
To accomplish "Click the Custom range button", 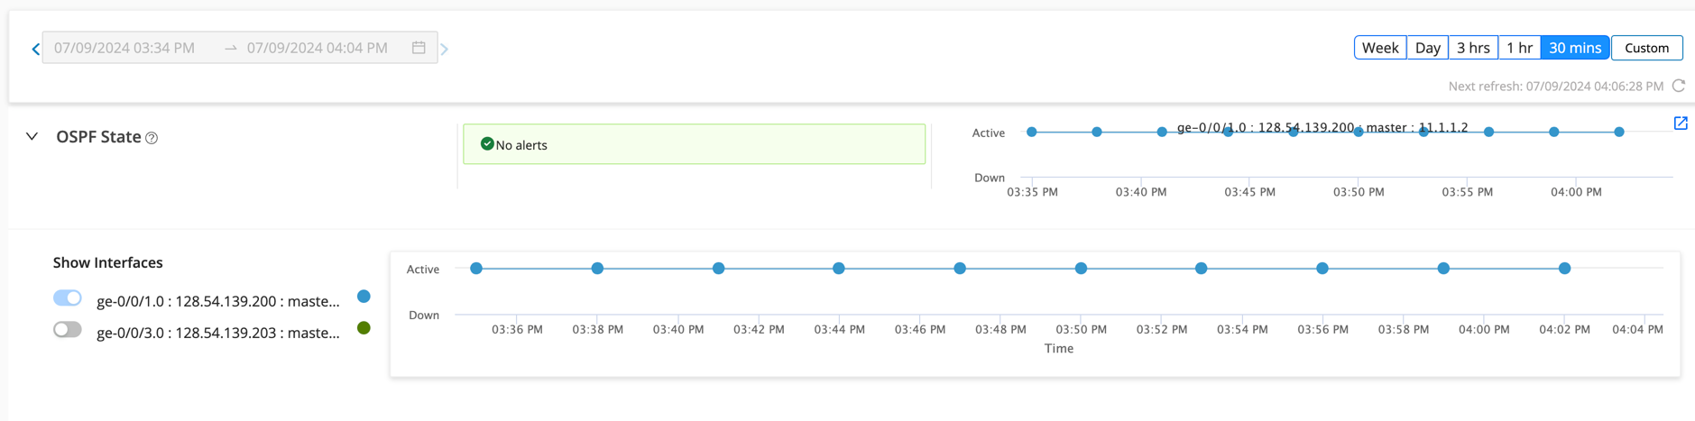I will click(1646, 48).
